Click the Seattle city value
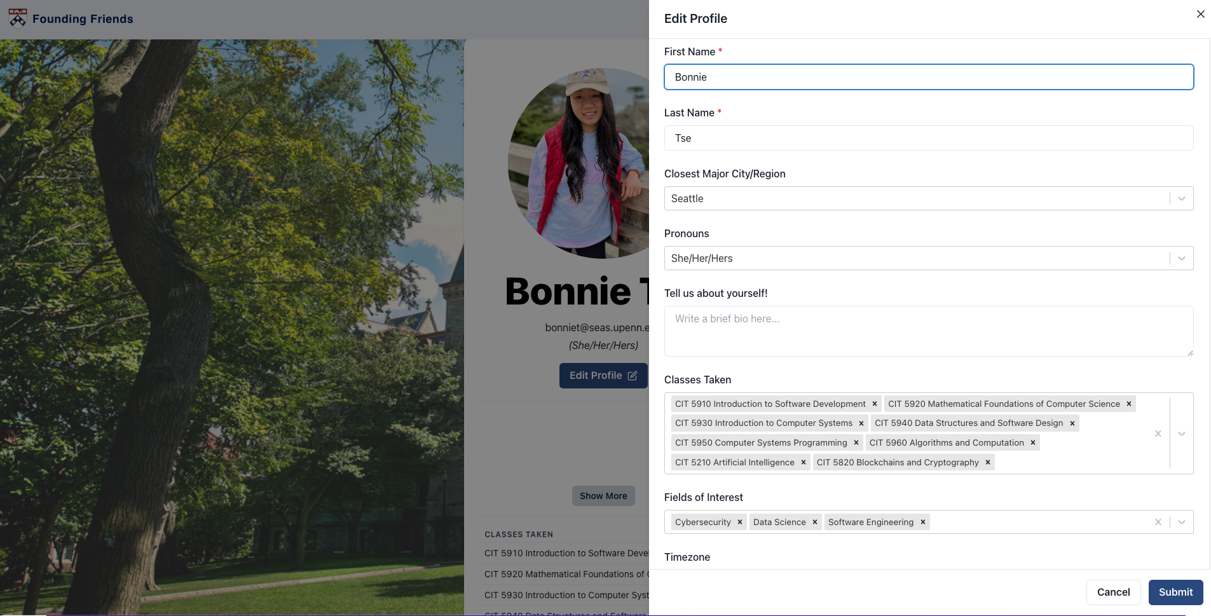 tap(687, 198)
